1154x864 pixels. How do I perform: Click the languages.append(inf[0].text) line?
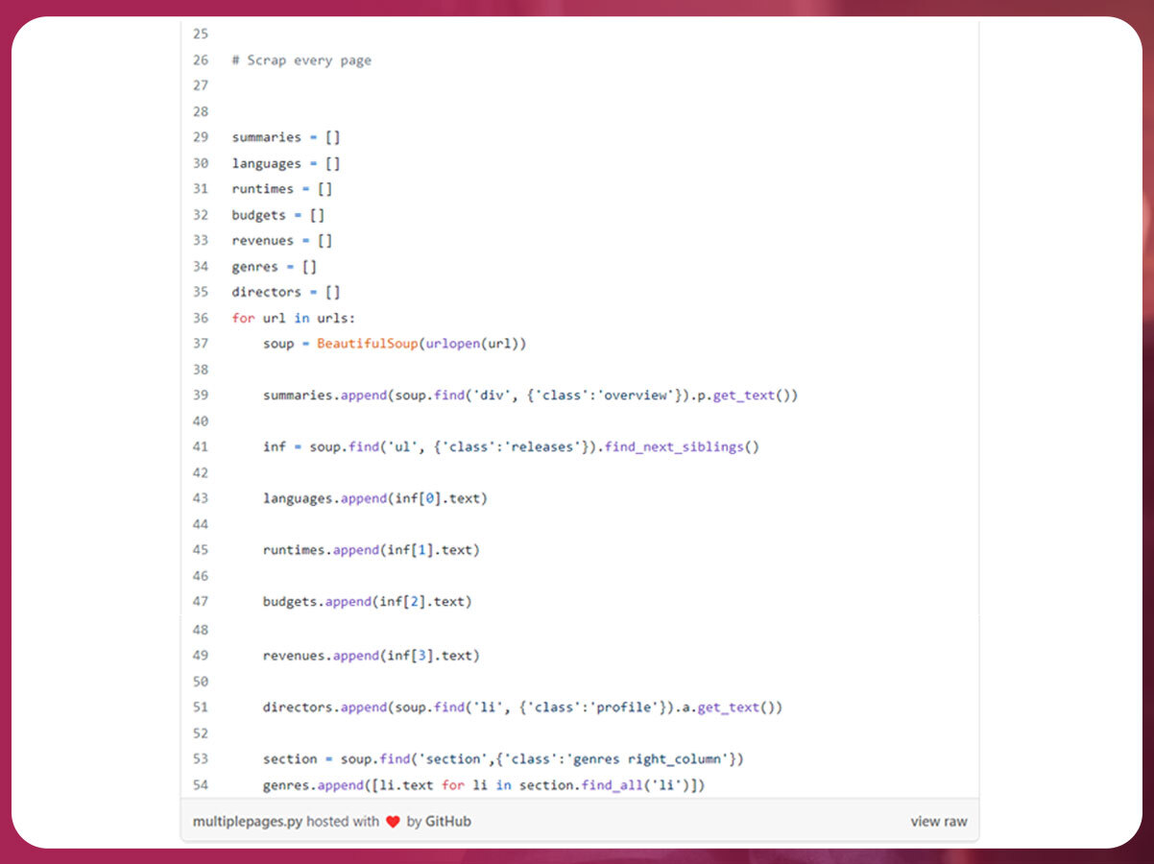click(x=374, y=498)
